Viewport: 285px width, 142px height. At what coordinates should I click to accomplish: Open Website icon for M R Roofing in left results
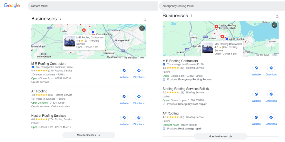click(x=124, y=71)
